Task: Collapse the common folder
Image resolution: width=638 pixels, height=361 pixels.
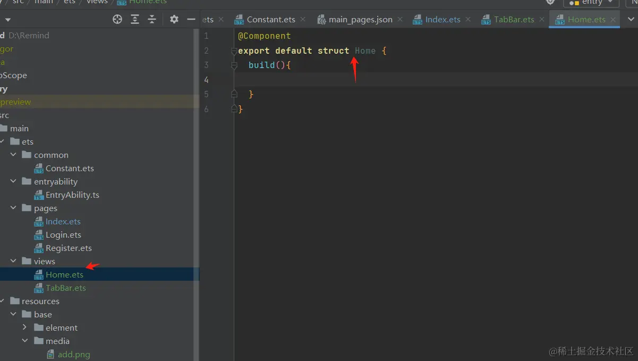Action: (13, 155)
